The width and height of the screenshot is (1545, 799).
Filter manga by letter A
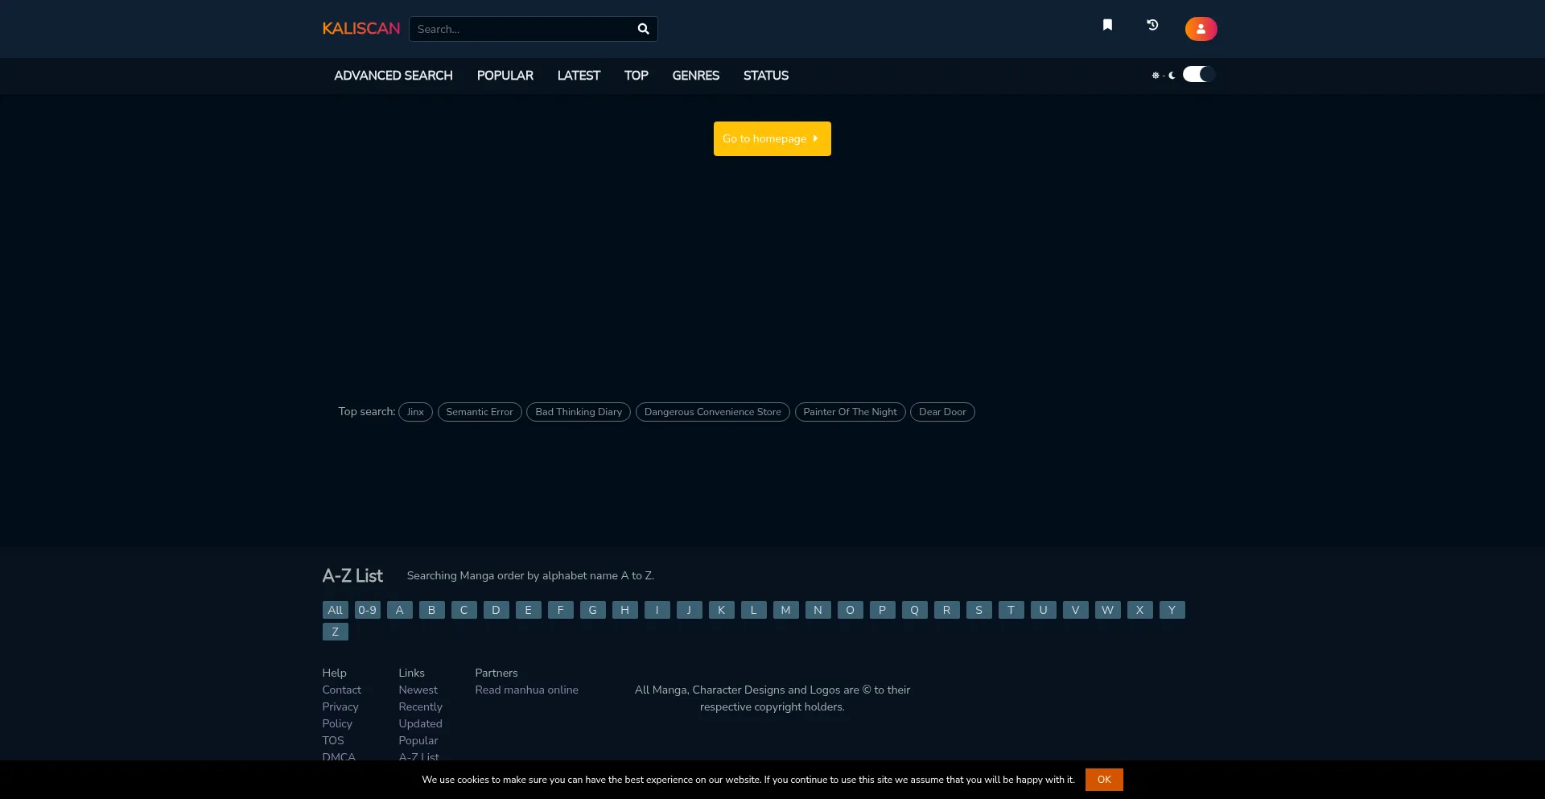[400, 610]
